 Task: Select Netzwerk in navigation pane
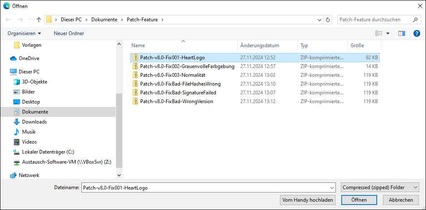point(29,175)
